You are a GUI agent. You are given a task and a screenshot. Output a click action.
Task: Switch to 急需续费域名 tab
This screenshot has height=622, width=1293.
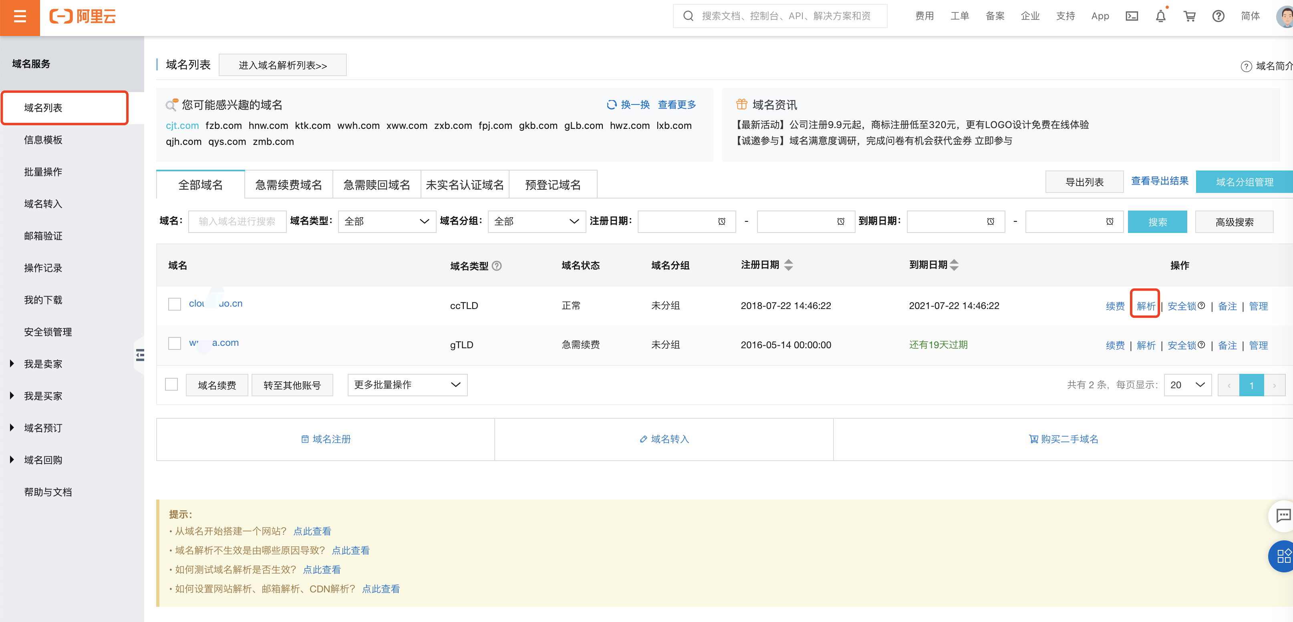[289, 185]
